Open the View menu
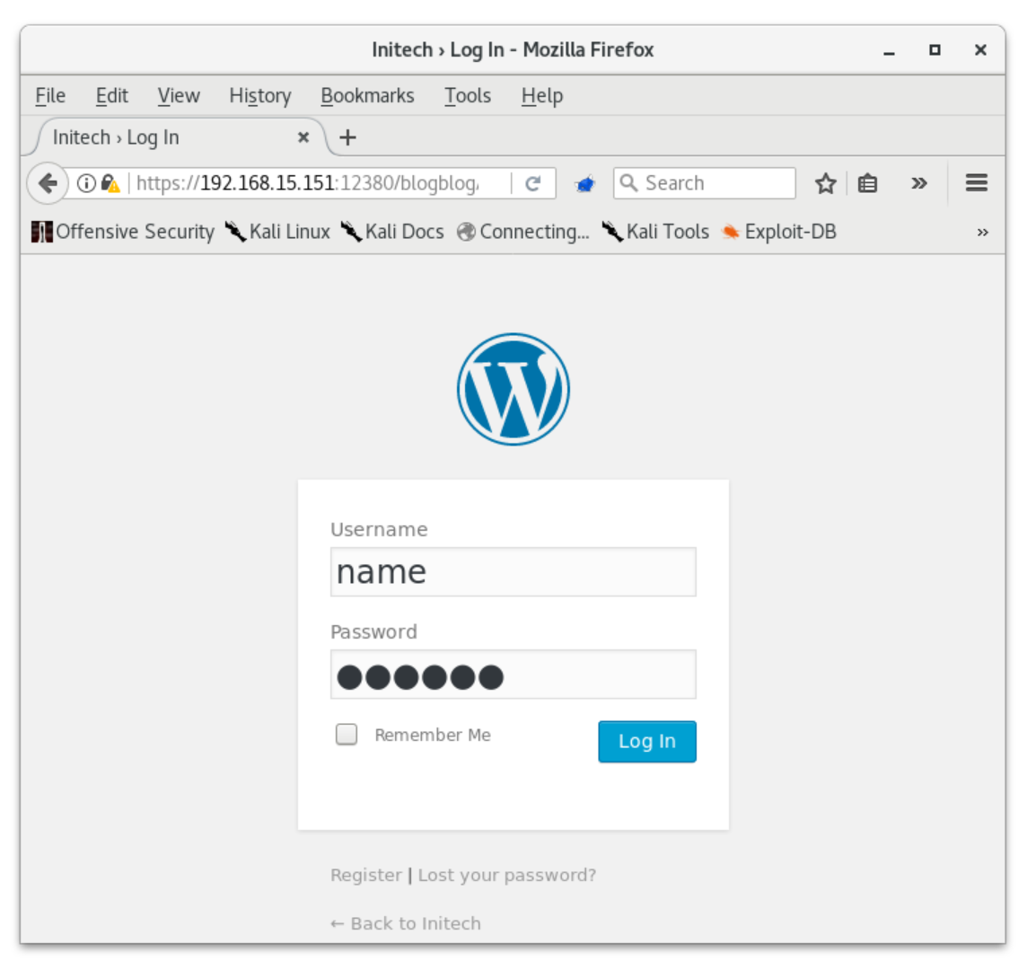Viewport: 1027px width, 970px height. coord(178,96)
